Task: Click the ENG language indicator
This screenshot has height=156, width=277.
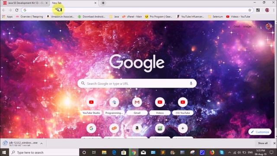Action: pos(250,152)
